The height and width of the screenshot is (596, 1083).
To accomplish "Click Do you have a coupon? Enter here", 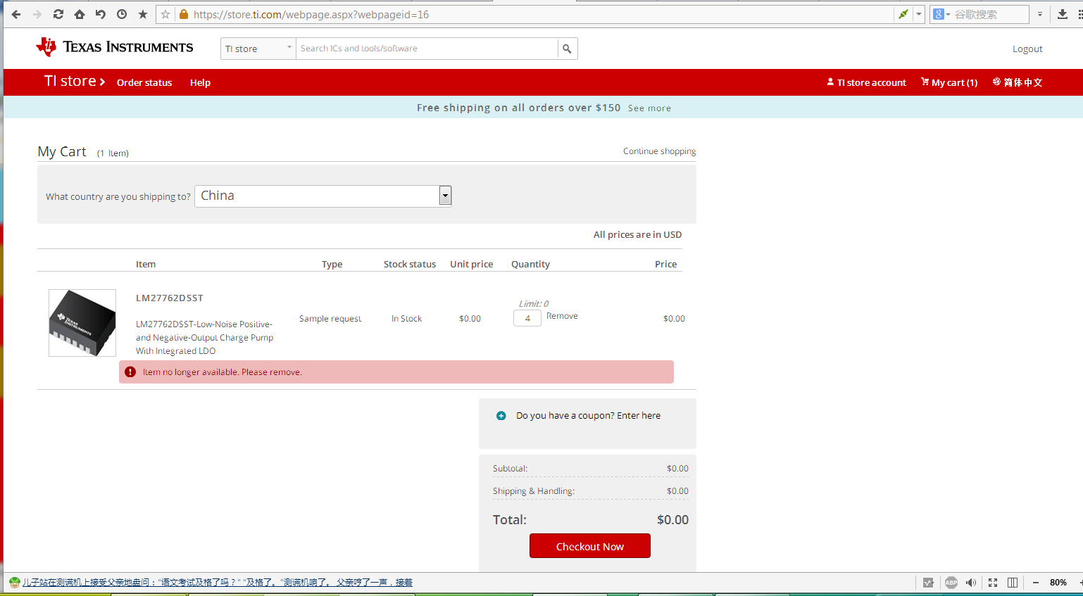I will point(588,416).
